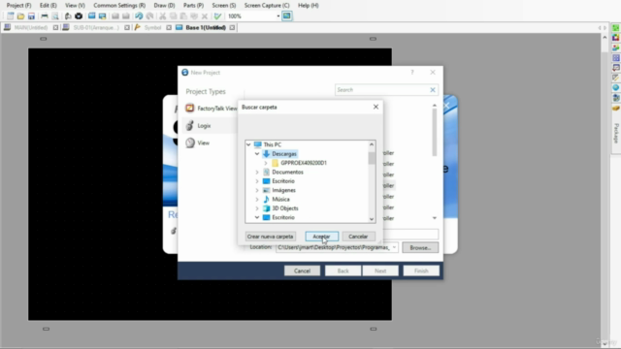The image size is (621, 349).
Task: Click the Aceptar button
Action: pyautogui.click(x=321, y=237)
